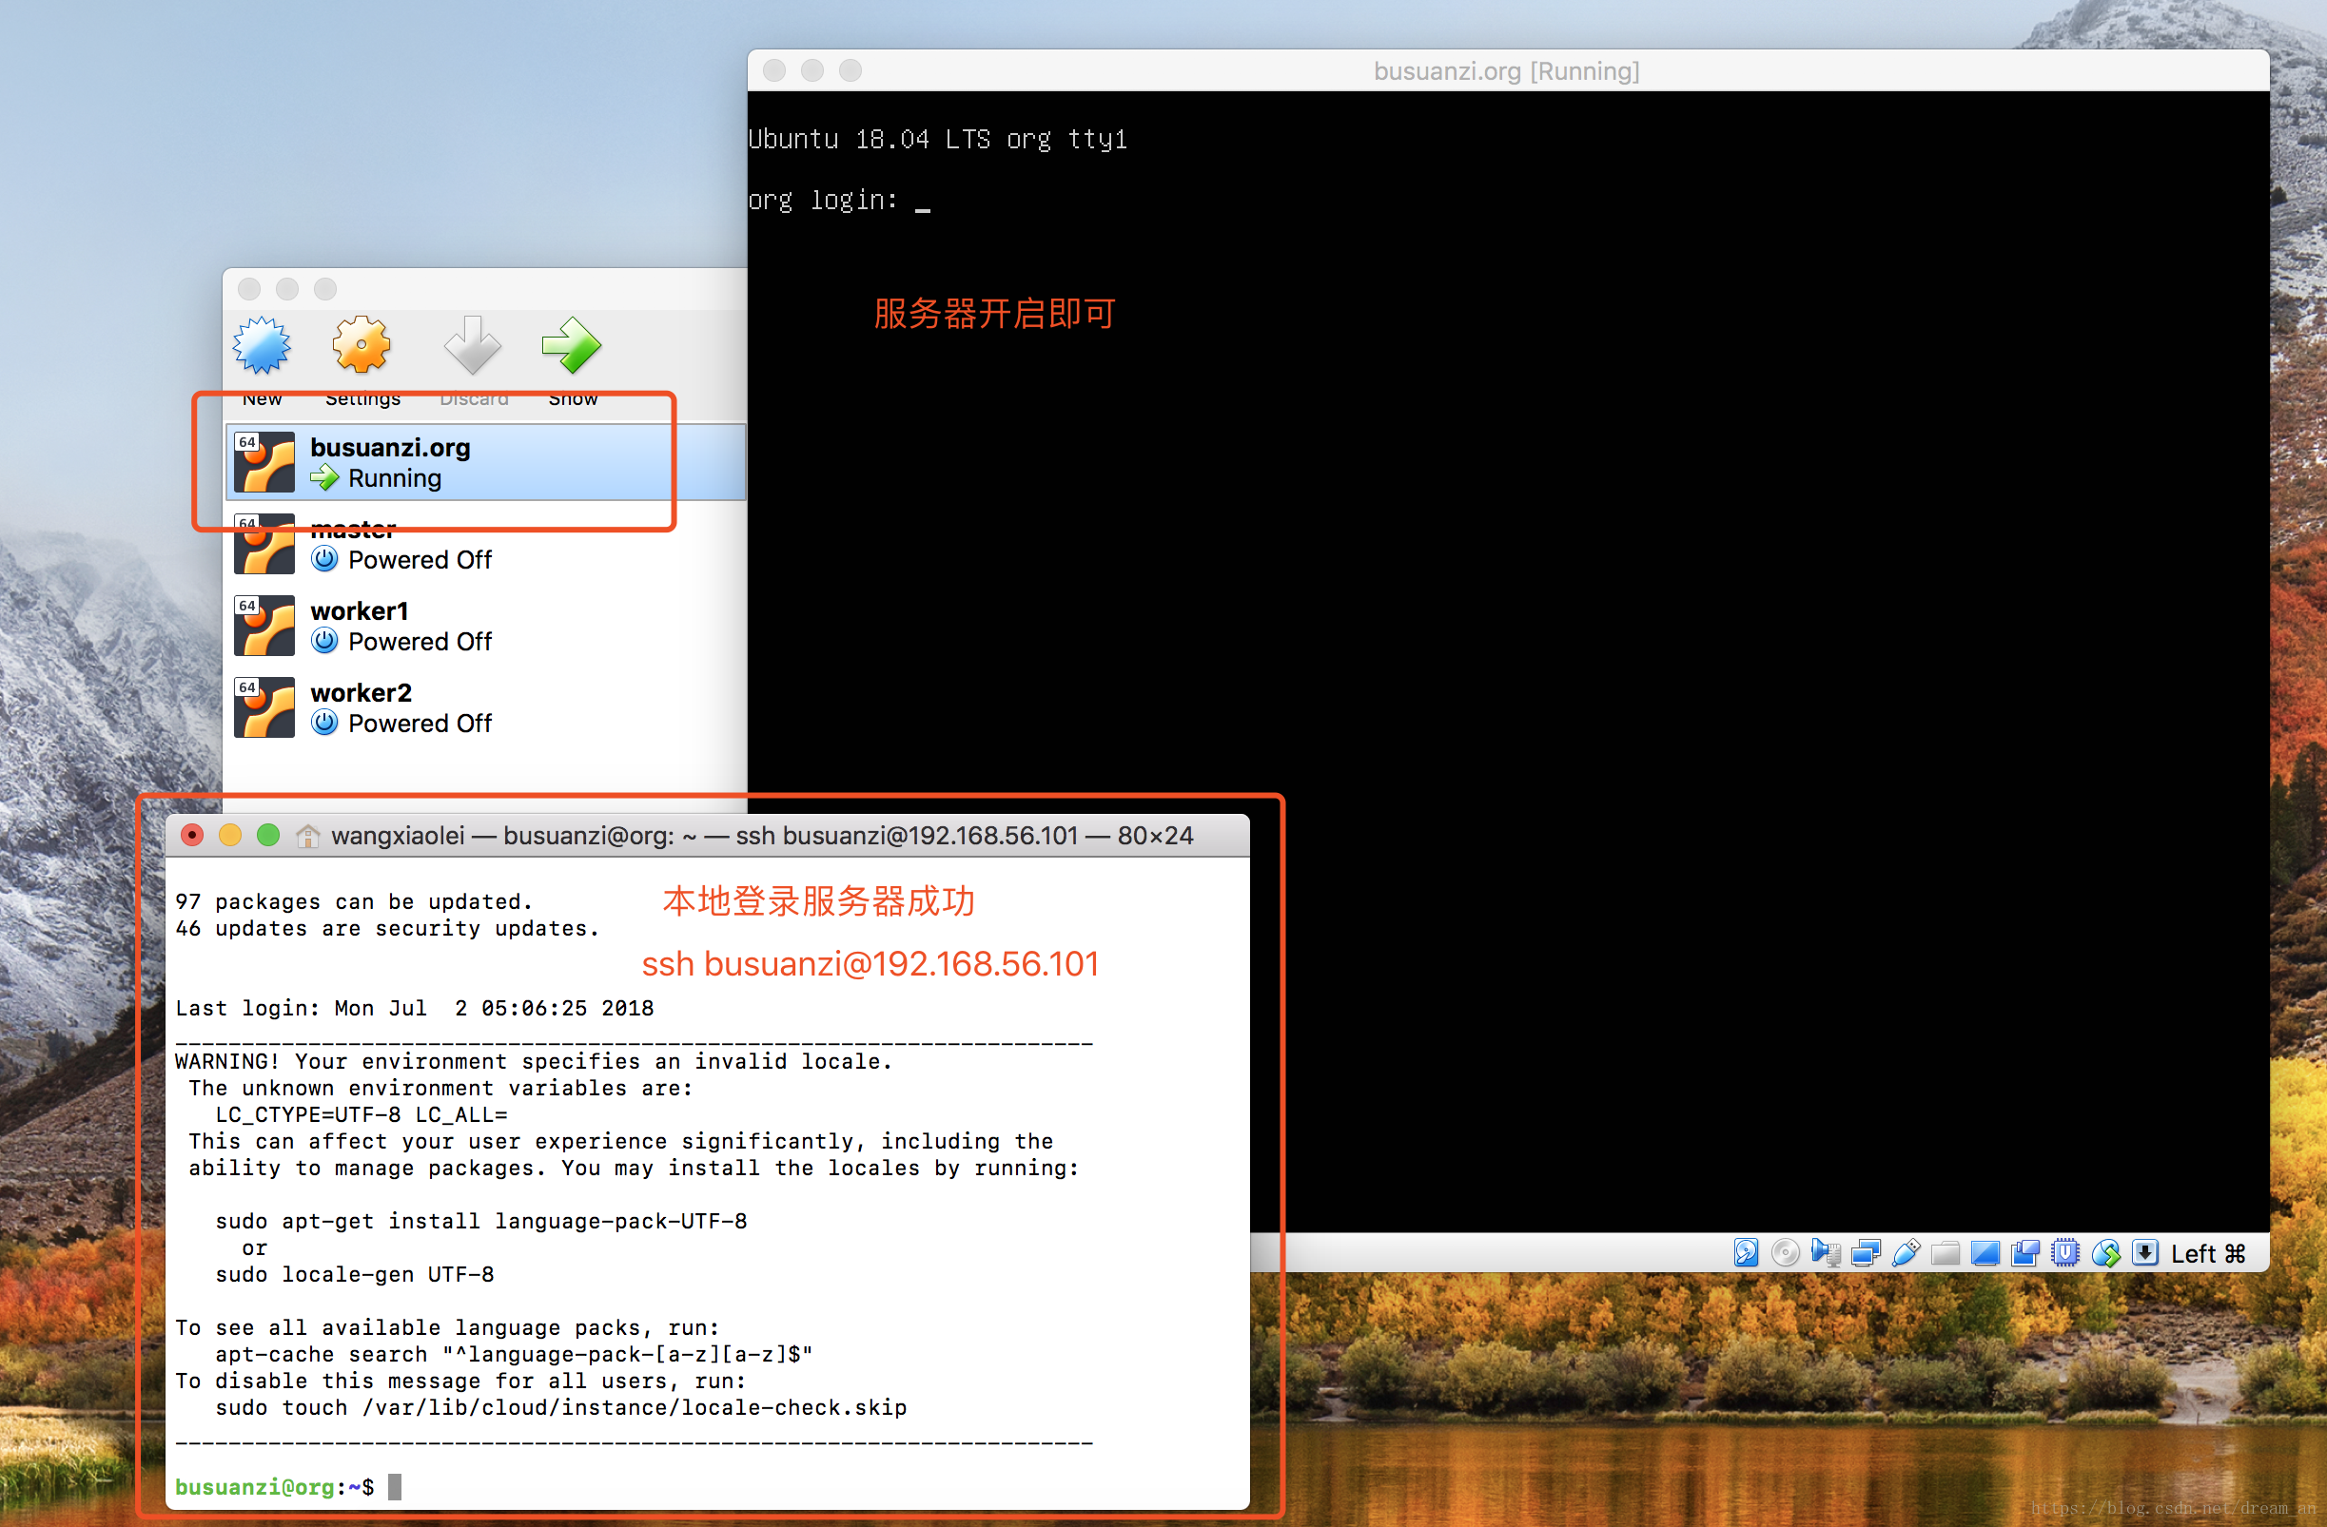Click the New virtual machine toolbar icon
The width and height of the screenshot is (2327, 1527).
tap(261, 345)
